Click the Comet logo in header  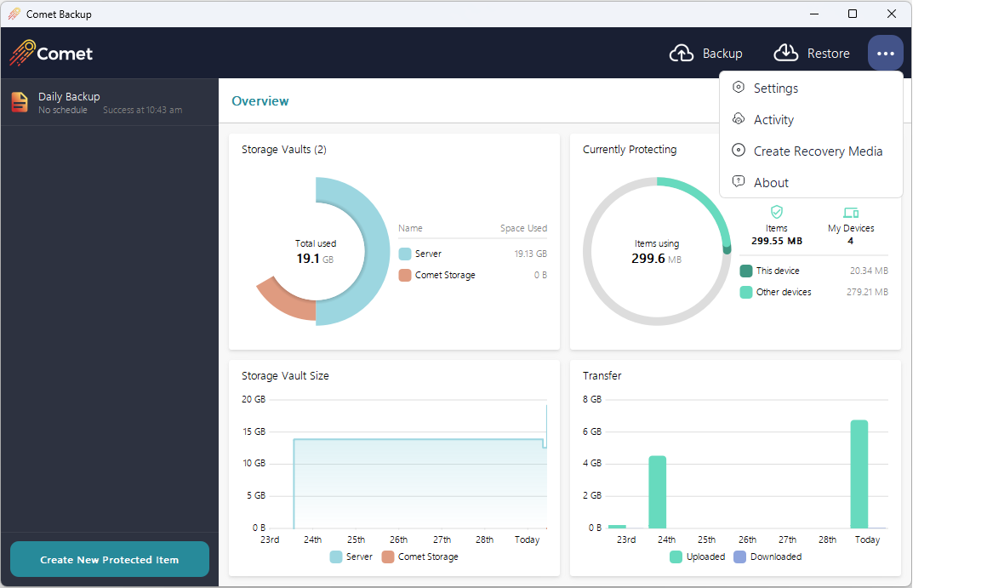[51, 54]
